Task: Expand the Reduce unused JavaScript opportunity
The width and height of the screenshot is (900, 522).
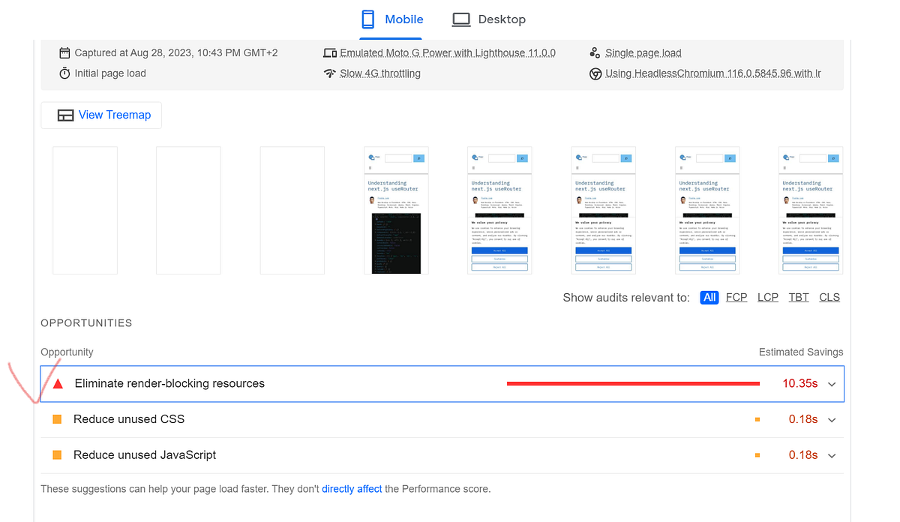Action: 831,454
